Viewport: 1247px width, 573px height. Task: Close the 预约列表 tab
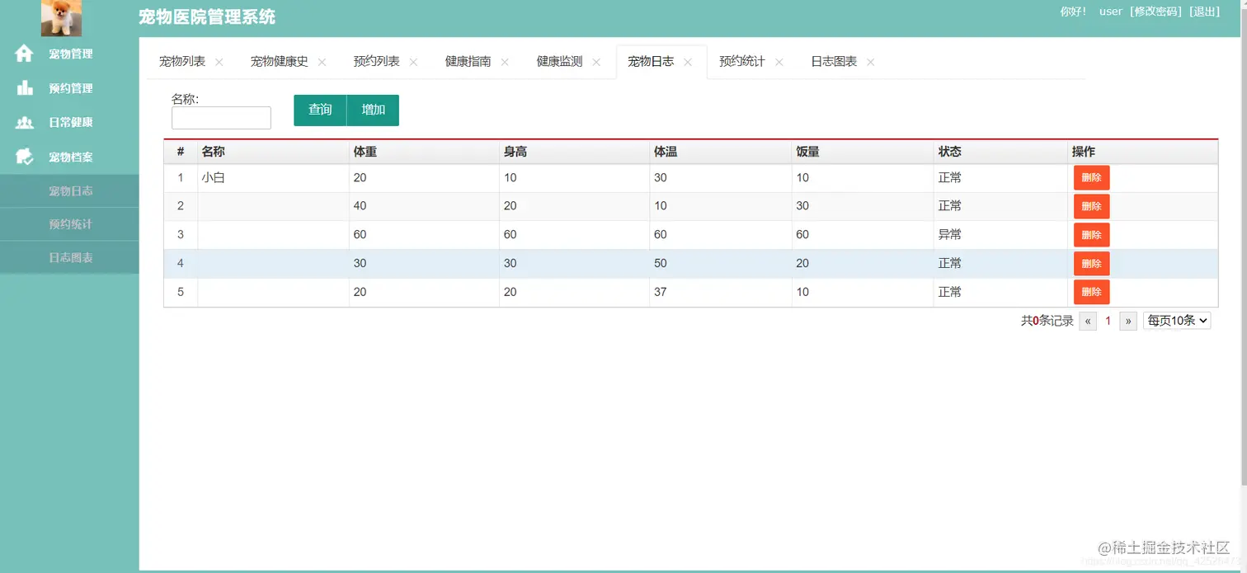pyautogui.click(x=413, y=62)
